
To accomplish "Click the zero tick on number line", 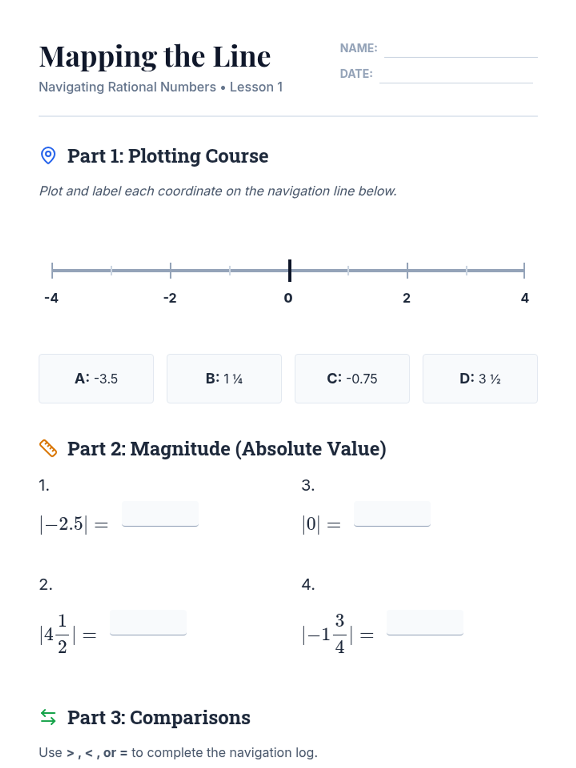I will point(289,271).
